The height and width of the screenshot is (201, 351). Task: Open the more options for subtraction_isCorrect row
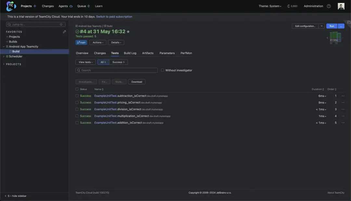[x=343, y=96]
